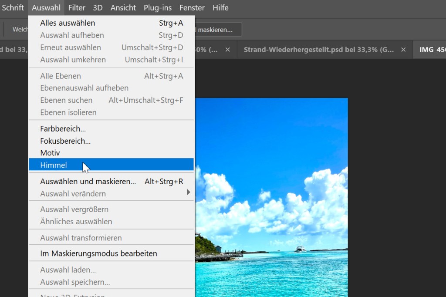
Task: Close the open Auswahl menu
Action: tap(46, 8)
